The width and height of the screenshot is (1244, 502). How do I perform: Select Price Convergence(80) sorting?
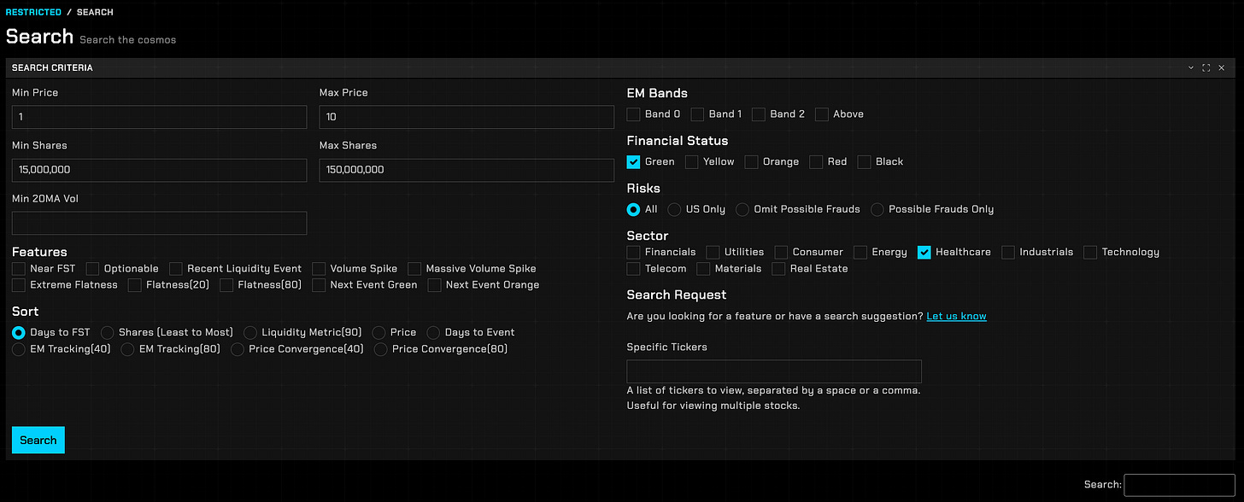pyautogui.click(x=381, y=349)
